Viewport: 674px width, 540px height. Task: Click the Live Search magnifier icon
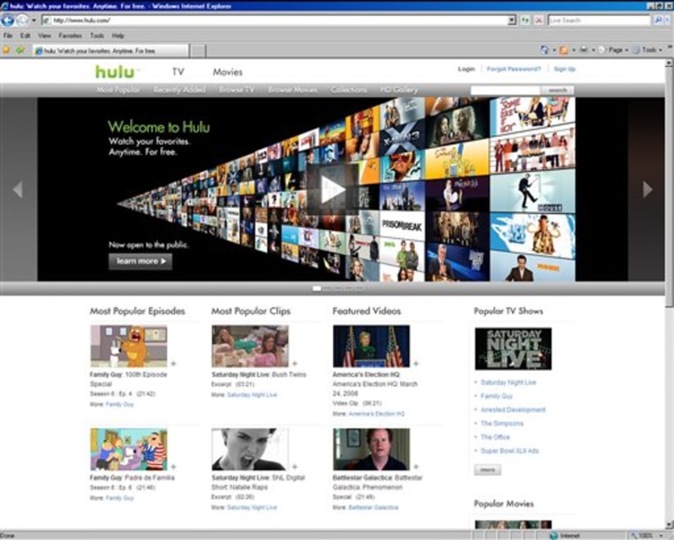click(658, 20)
